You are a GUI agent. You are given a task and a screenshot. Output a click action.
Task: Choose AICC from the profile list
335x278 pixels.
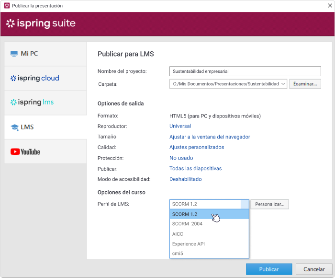coord(209,234)
